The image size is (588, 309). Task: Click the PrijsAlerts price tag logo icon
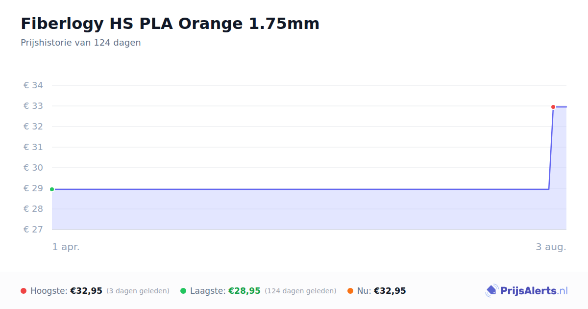pyautogui.click(x=491, y=291)
